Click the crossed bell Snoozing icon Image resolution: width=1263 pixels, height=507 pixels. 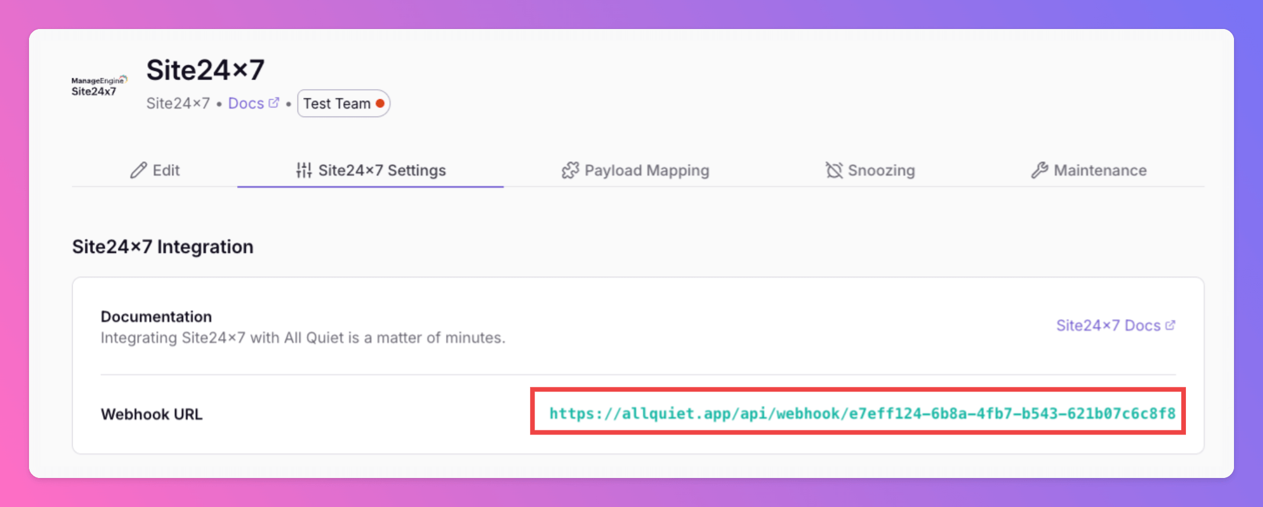tap(834, 170)
